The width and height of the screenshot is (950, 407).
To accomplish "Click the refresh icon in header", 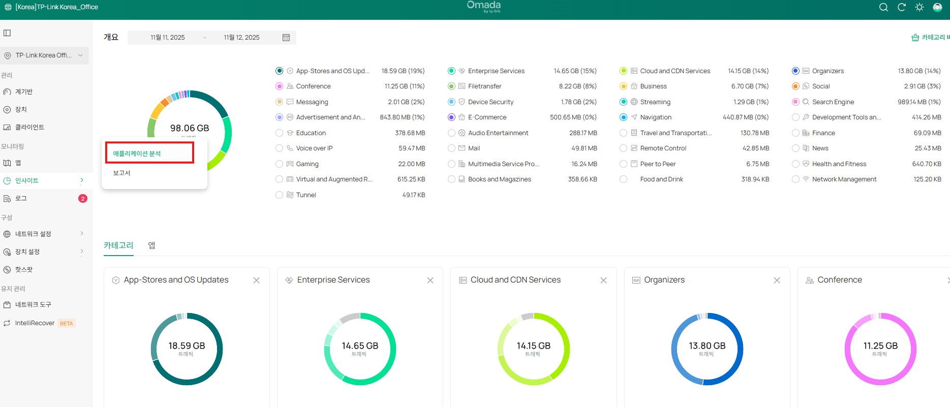I will tap(902, 7).
